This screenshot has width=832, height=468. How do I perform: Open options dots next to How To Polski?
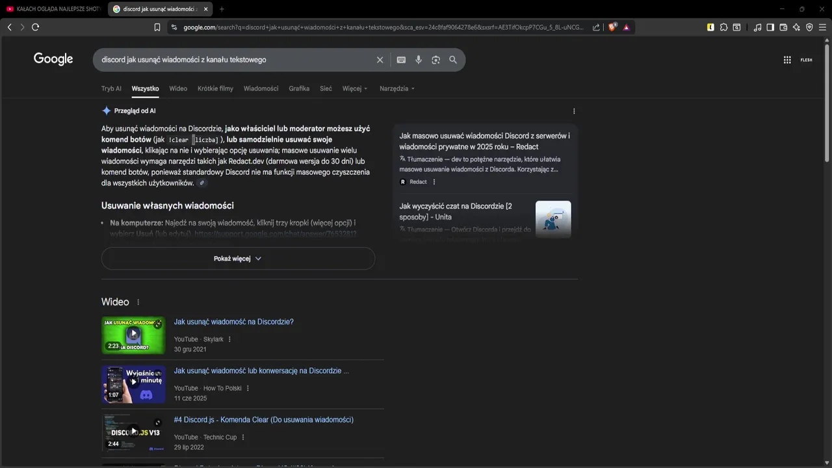pos(248,389)
